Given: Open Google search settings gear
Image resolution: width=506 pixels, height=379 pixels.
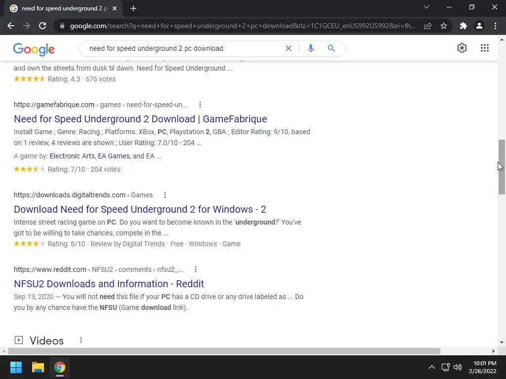Looking at the screenshot, I should tap(462, 48).
